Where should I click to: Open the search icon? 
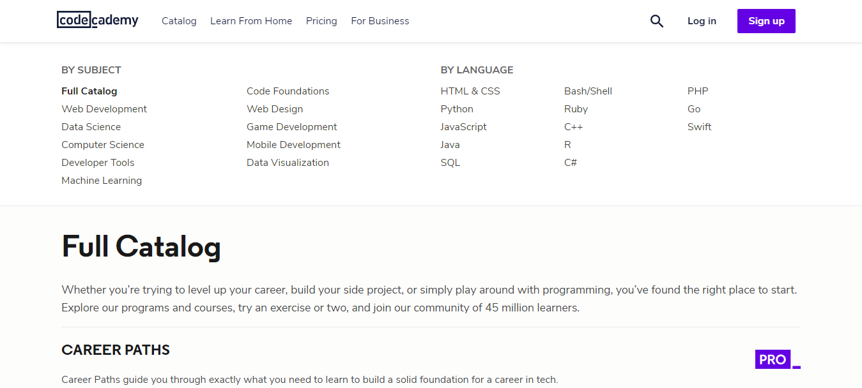[x=656, y=21]
